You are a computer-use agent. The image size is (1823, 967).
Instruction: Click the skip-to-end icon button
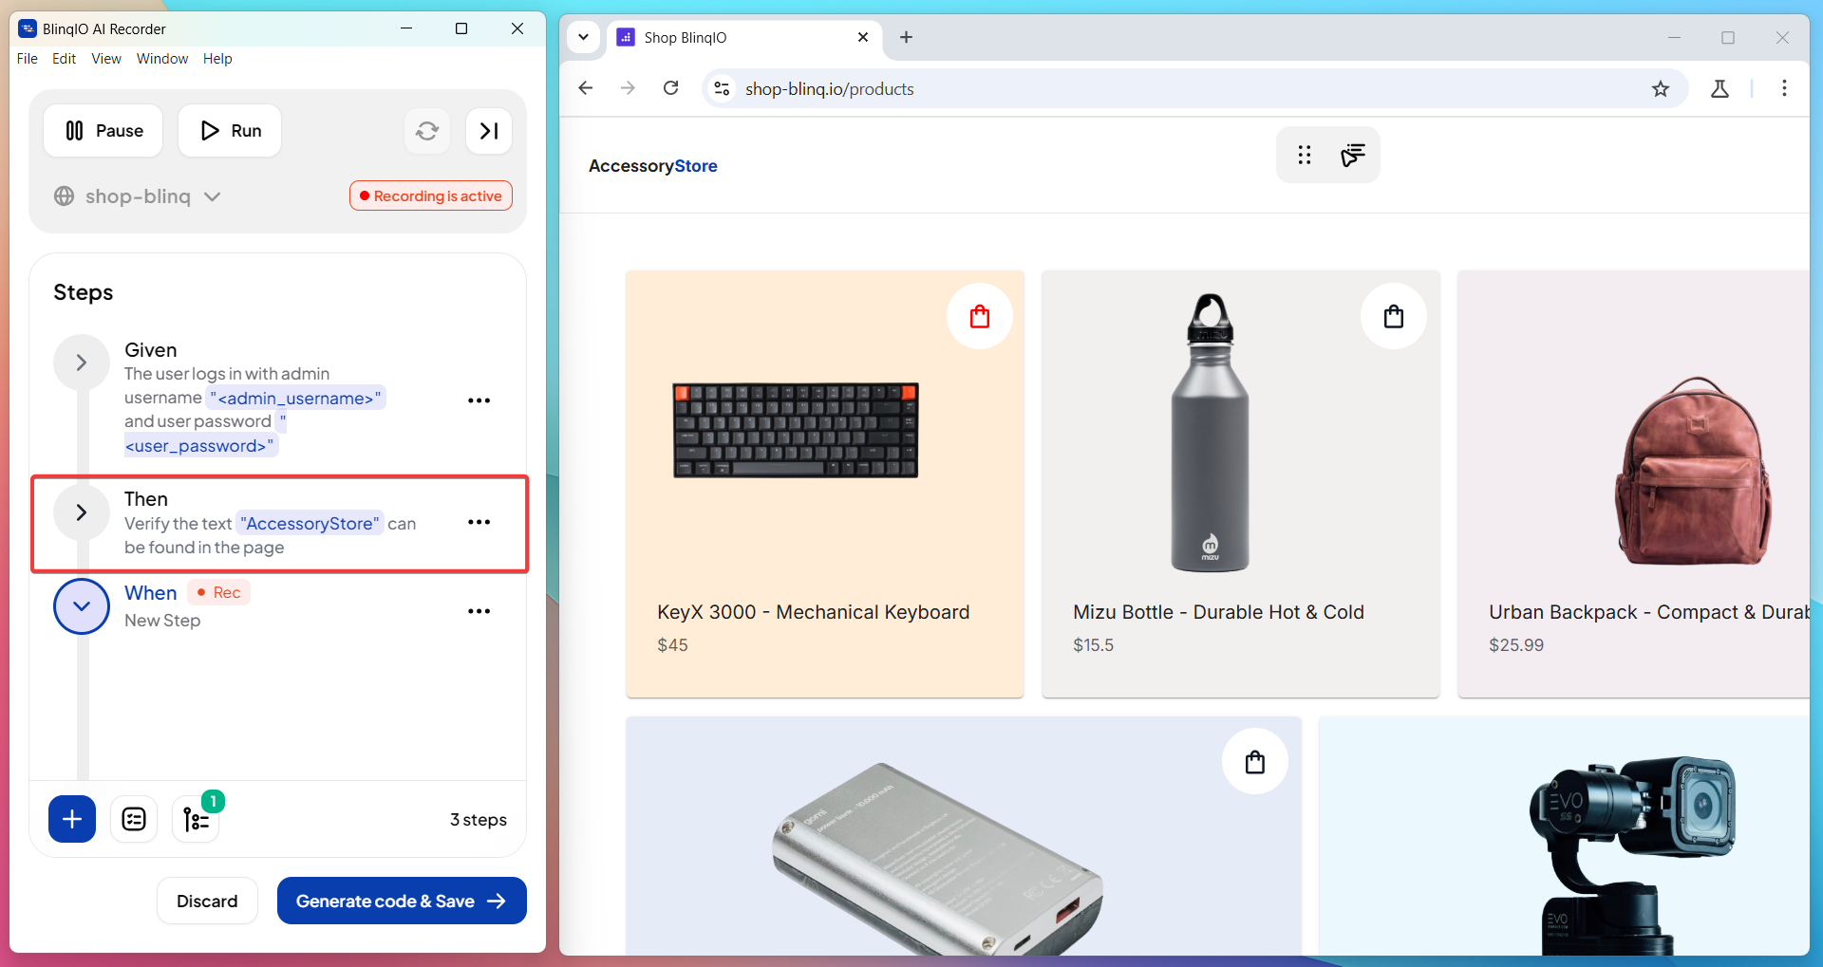click(x=489, y=131)
